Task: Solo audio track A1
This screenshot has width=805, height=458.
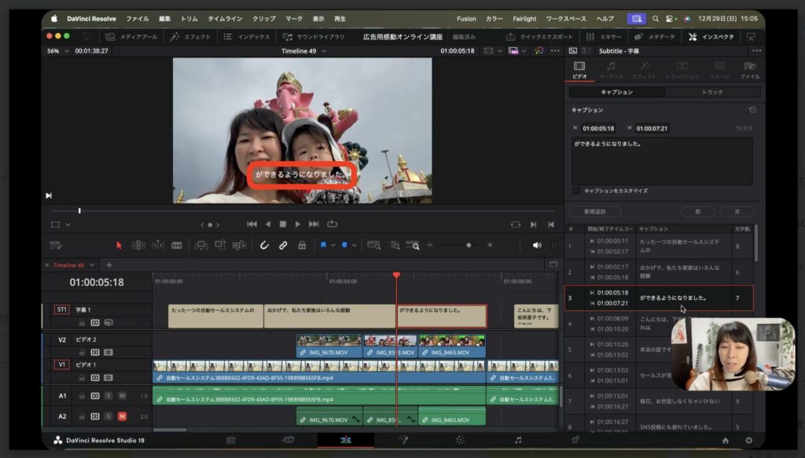Action: click(108, 396)
